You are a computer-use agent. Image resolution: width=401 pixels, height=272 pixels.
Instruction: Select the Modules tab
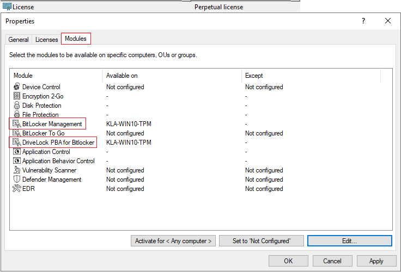75,39
